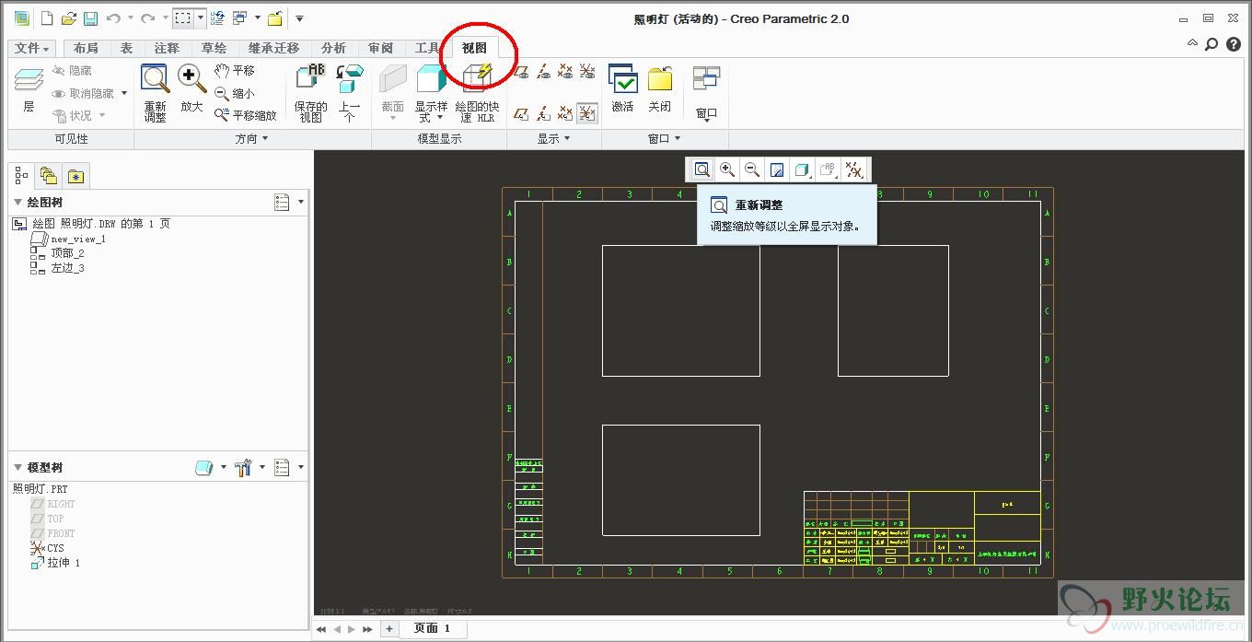Image resolution: width=1252 pixels, height=642 pixels.
Task: Click the Windows switch icon in quick access
Action: tap(239, 18)
